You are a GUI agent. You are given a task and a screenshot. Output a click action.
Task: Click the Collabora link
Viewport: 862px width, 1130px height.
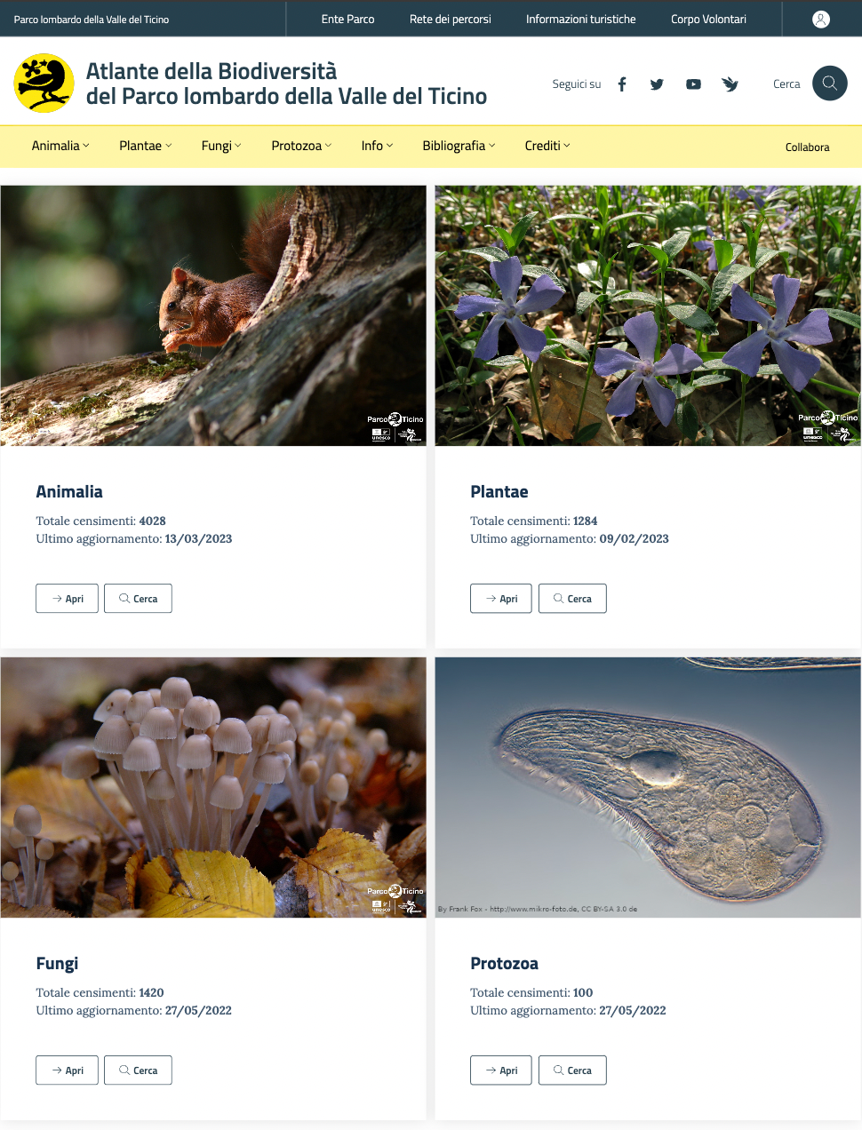[x=807, y=147]
